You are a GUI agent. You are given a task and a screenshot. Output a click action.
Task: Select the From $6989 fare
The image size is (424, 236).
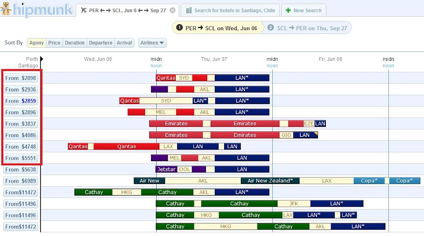[21, 181]
